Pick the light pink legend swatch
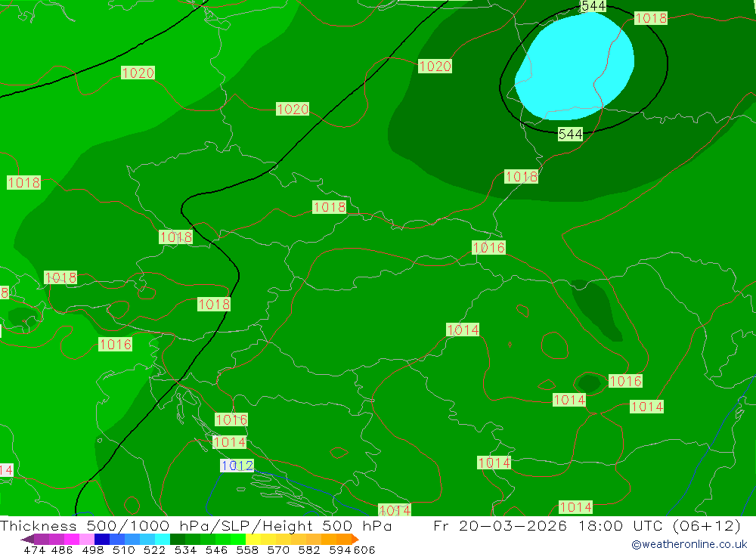This screenshot has height=554, width=756. (x=87, y=539)
